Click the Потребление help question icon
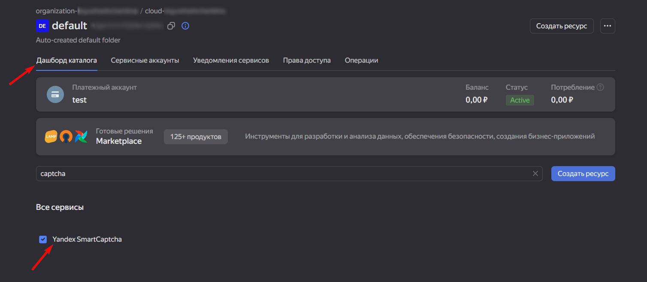This screenshot has width=647, height=282. tap(600, 87)
